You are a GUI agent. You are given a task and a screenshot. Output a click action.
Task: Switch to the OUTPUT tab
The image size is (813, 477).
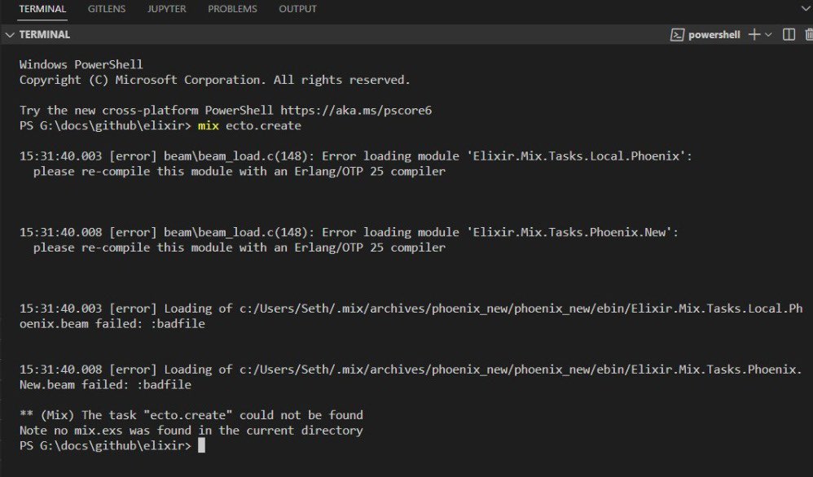point(297,9)
